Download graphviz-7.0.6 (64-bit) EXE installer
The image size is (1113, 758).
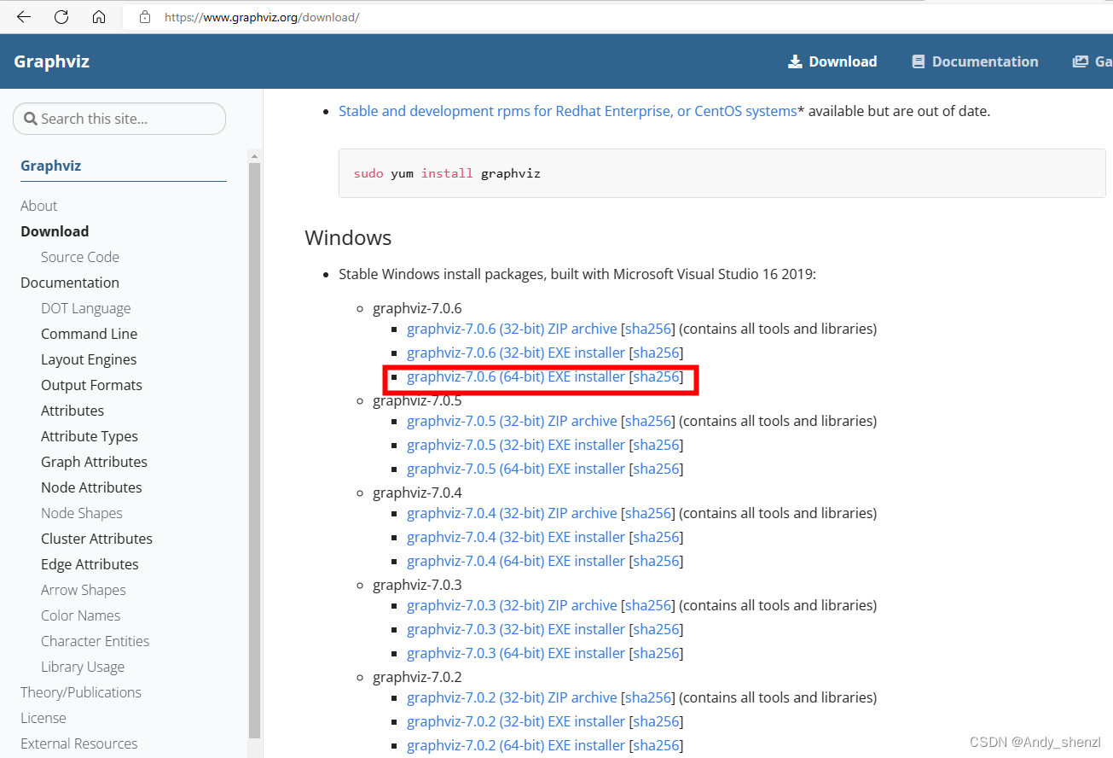tap(516, 376)
